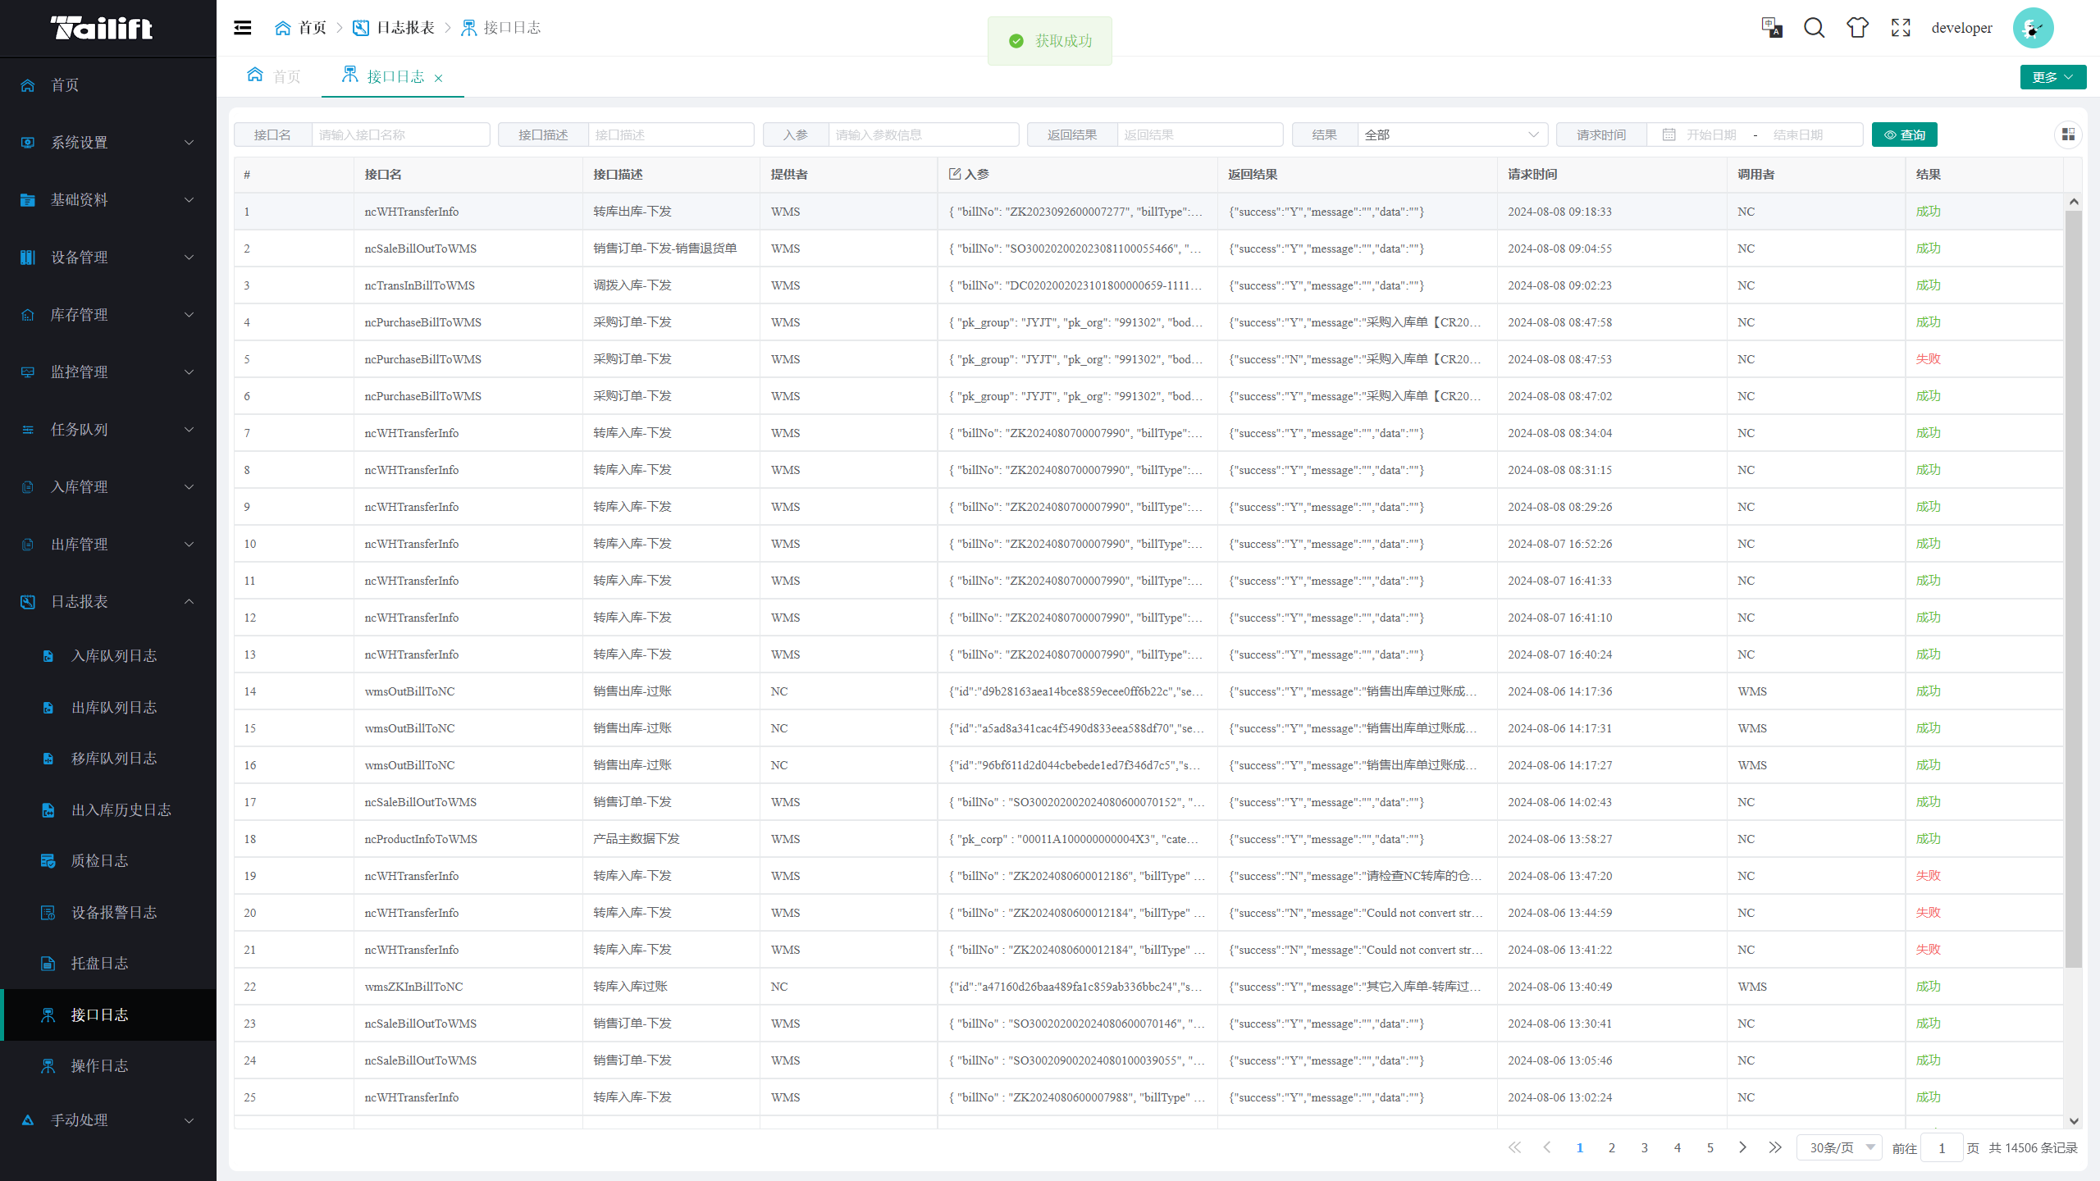Click the developer avatar image

[x=2033, y=28]
